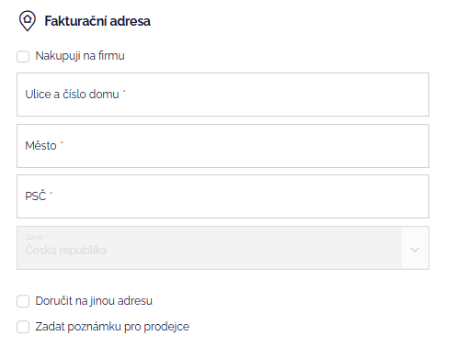Focus the PSČ postal code field

[222, 196]
